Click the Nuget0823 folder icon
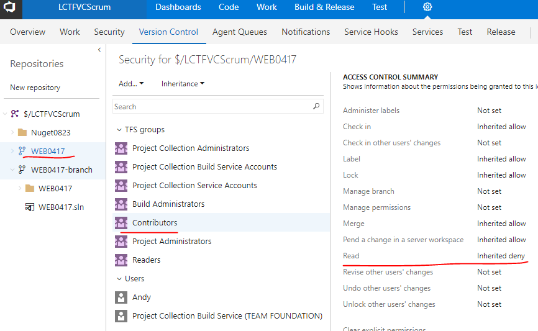 [22, 132]
